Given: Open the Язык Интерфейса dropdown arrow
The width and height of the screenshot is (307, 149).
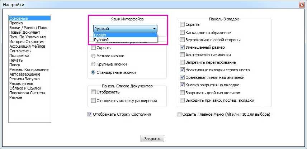Looking at the screenshot, I should (154, 29).
